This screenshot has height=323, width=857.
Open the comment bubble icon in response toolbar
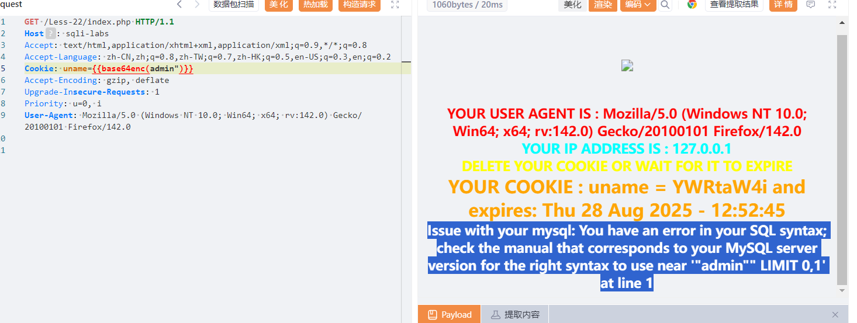coord(811,5)
